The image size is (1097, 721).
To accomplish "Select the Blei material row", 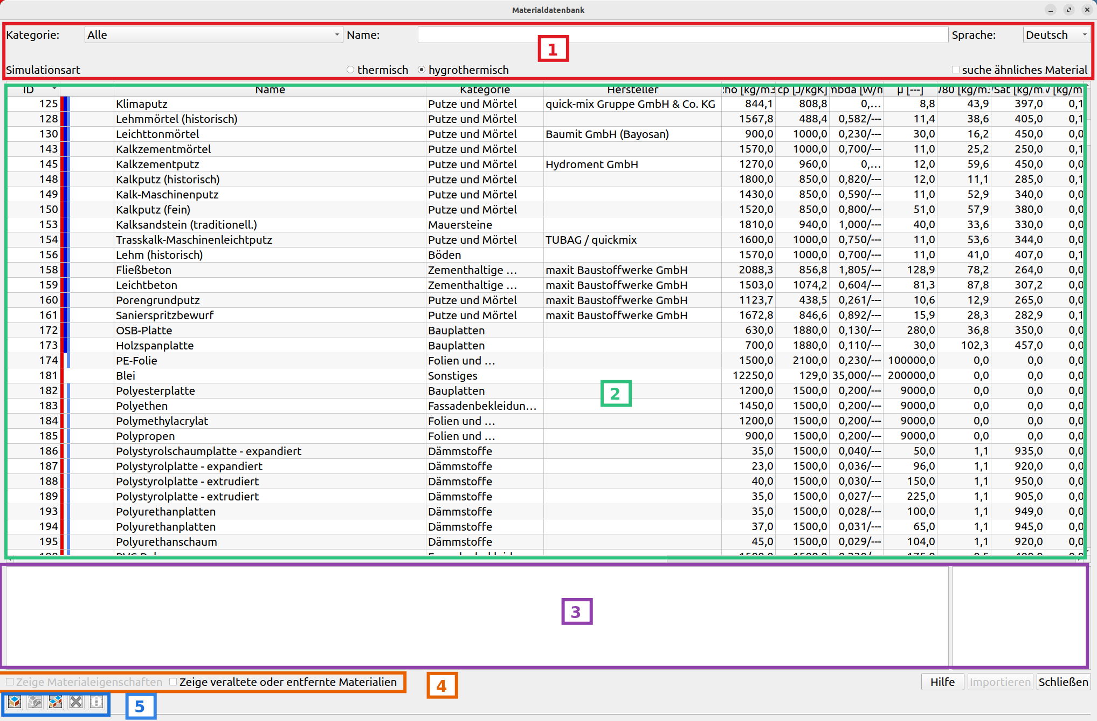I will point(545,376).
